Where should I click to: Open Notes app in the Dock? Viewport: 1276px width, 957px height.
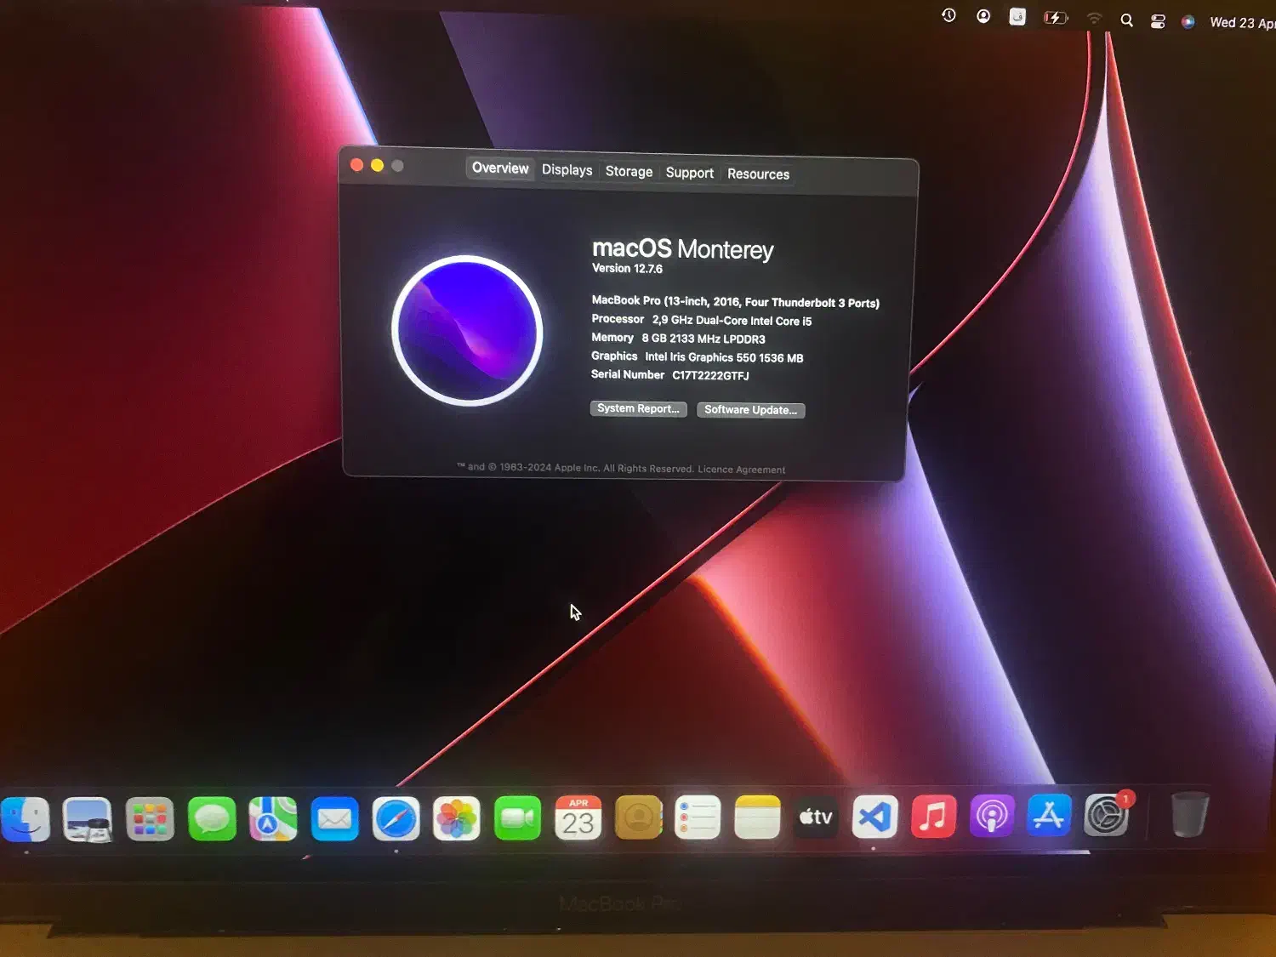757,817
